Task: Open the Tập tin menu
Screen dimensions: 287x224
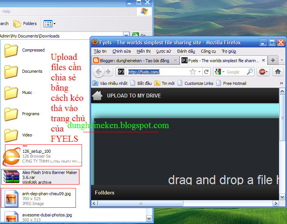Action: tap(100, 51)
